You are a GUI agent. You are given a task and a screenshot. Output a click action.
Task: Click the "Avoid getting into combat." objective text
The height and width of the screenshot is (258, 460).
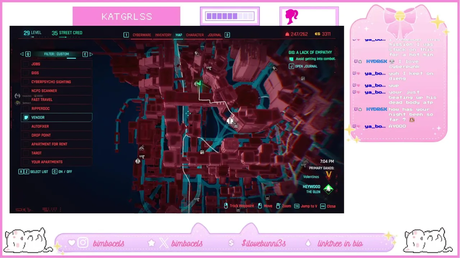tap(316, 59)
